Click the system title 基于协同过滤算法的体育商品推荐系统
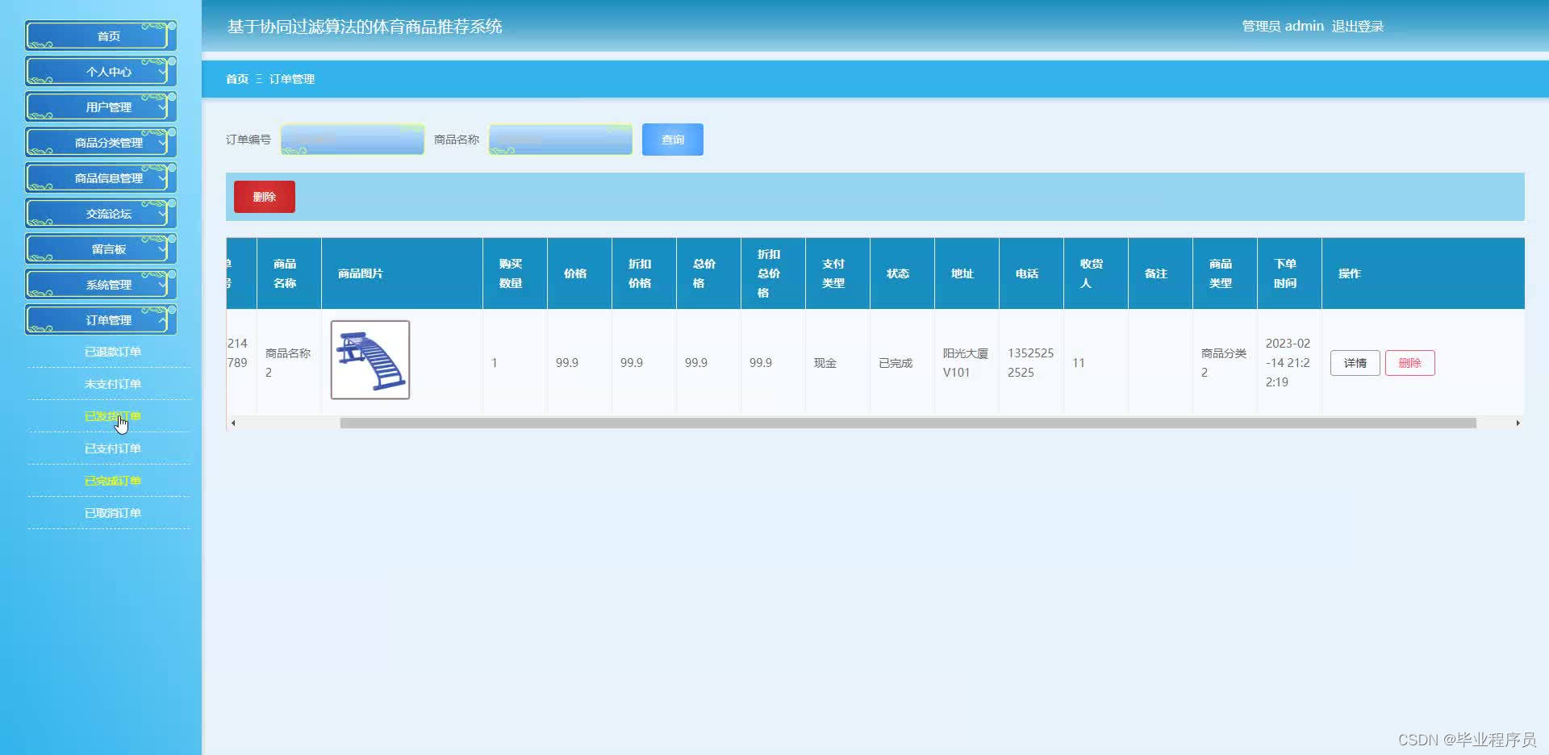The width and height of the screenshot is (1549, 755). pos(365,27)
